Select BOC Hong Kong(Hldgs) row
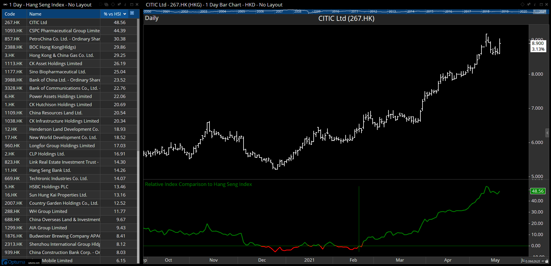This screenshot has width=551, height=266. (70, 47)
